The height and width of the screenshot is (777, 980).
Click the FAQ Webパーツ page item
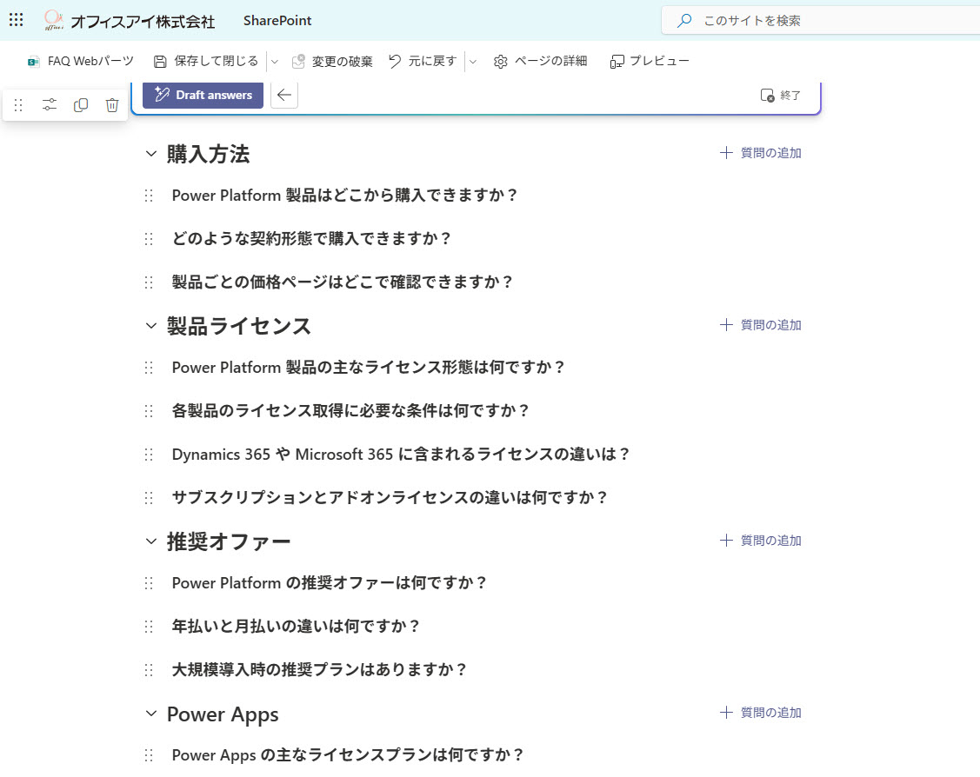(81, 61)
